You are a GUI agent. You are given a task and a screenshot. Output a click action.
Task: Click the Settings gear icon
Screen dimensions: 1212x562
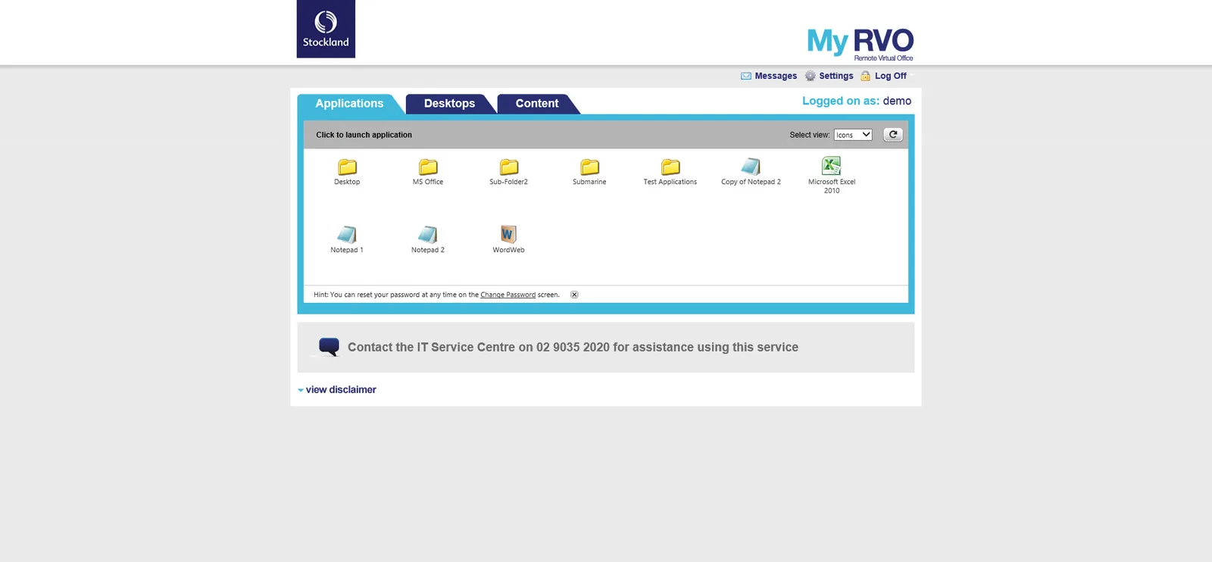(x=810, y=76)
